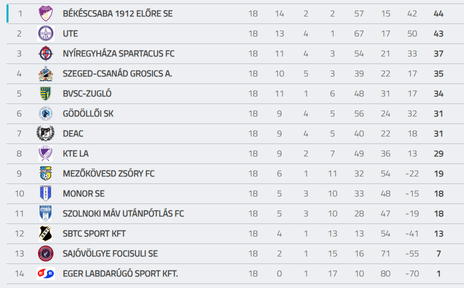This screenshot has height=288, width=464.
Task: Click the Gödöllői SK club logo
Action: pyautogui.click(x=45, y=113)
